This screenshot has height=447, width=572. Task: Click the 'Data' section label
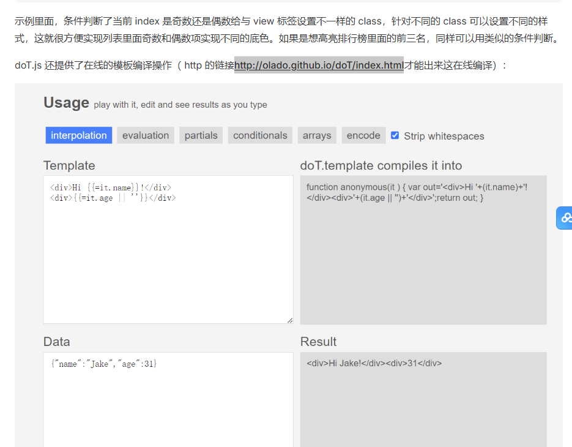56,342
